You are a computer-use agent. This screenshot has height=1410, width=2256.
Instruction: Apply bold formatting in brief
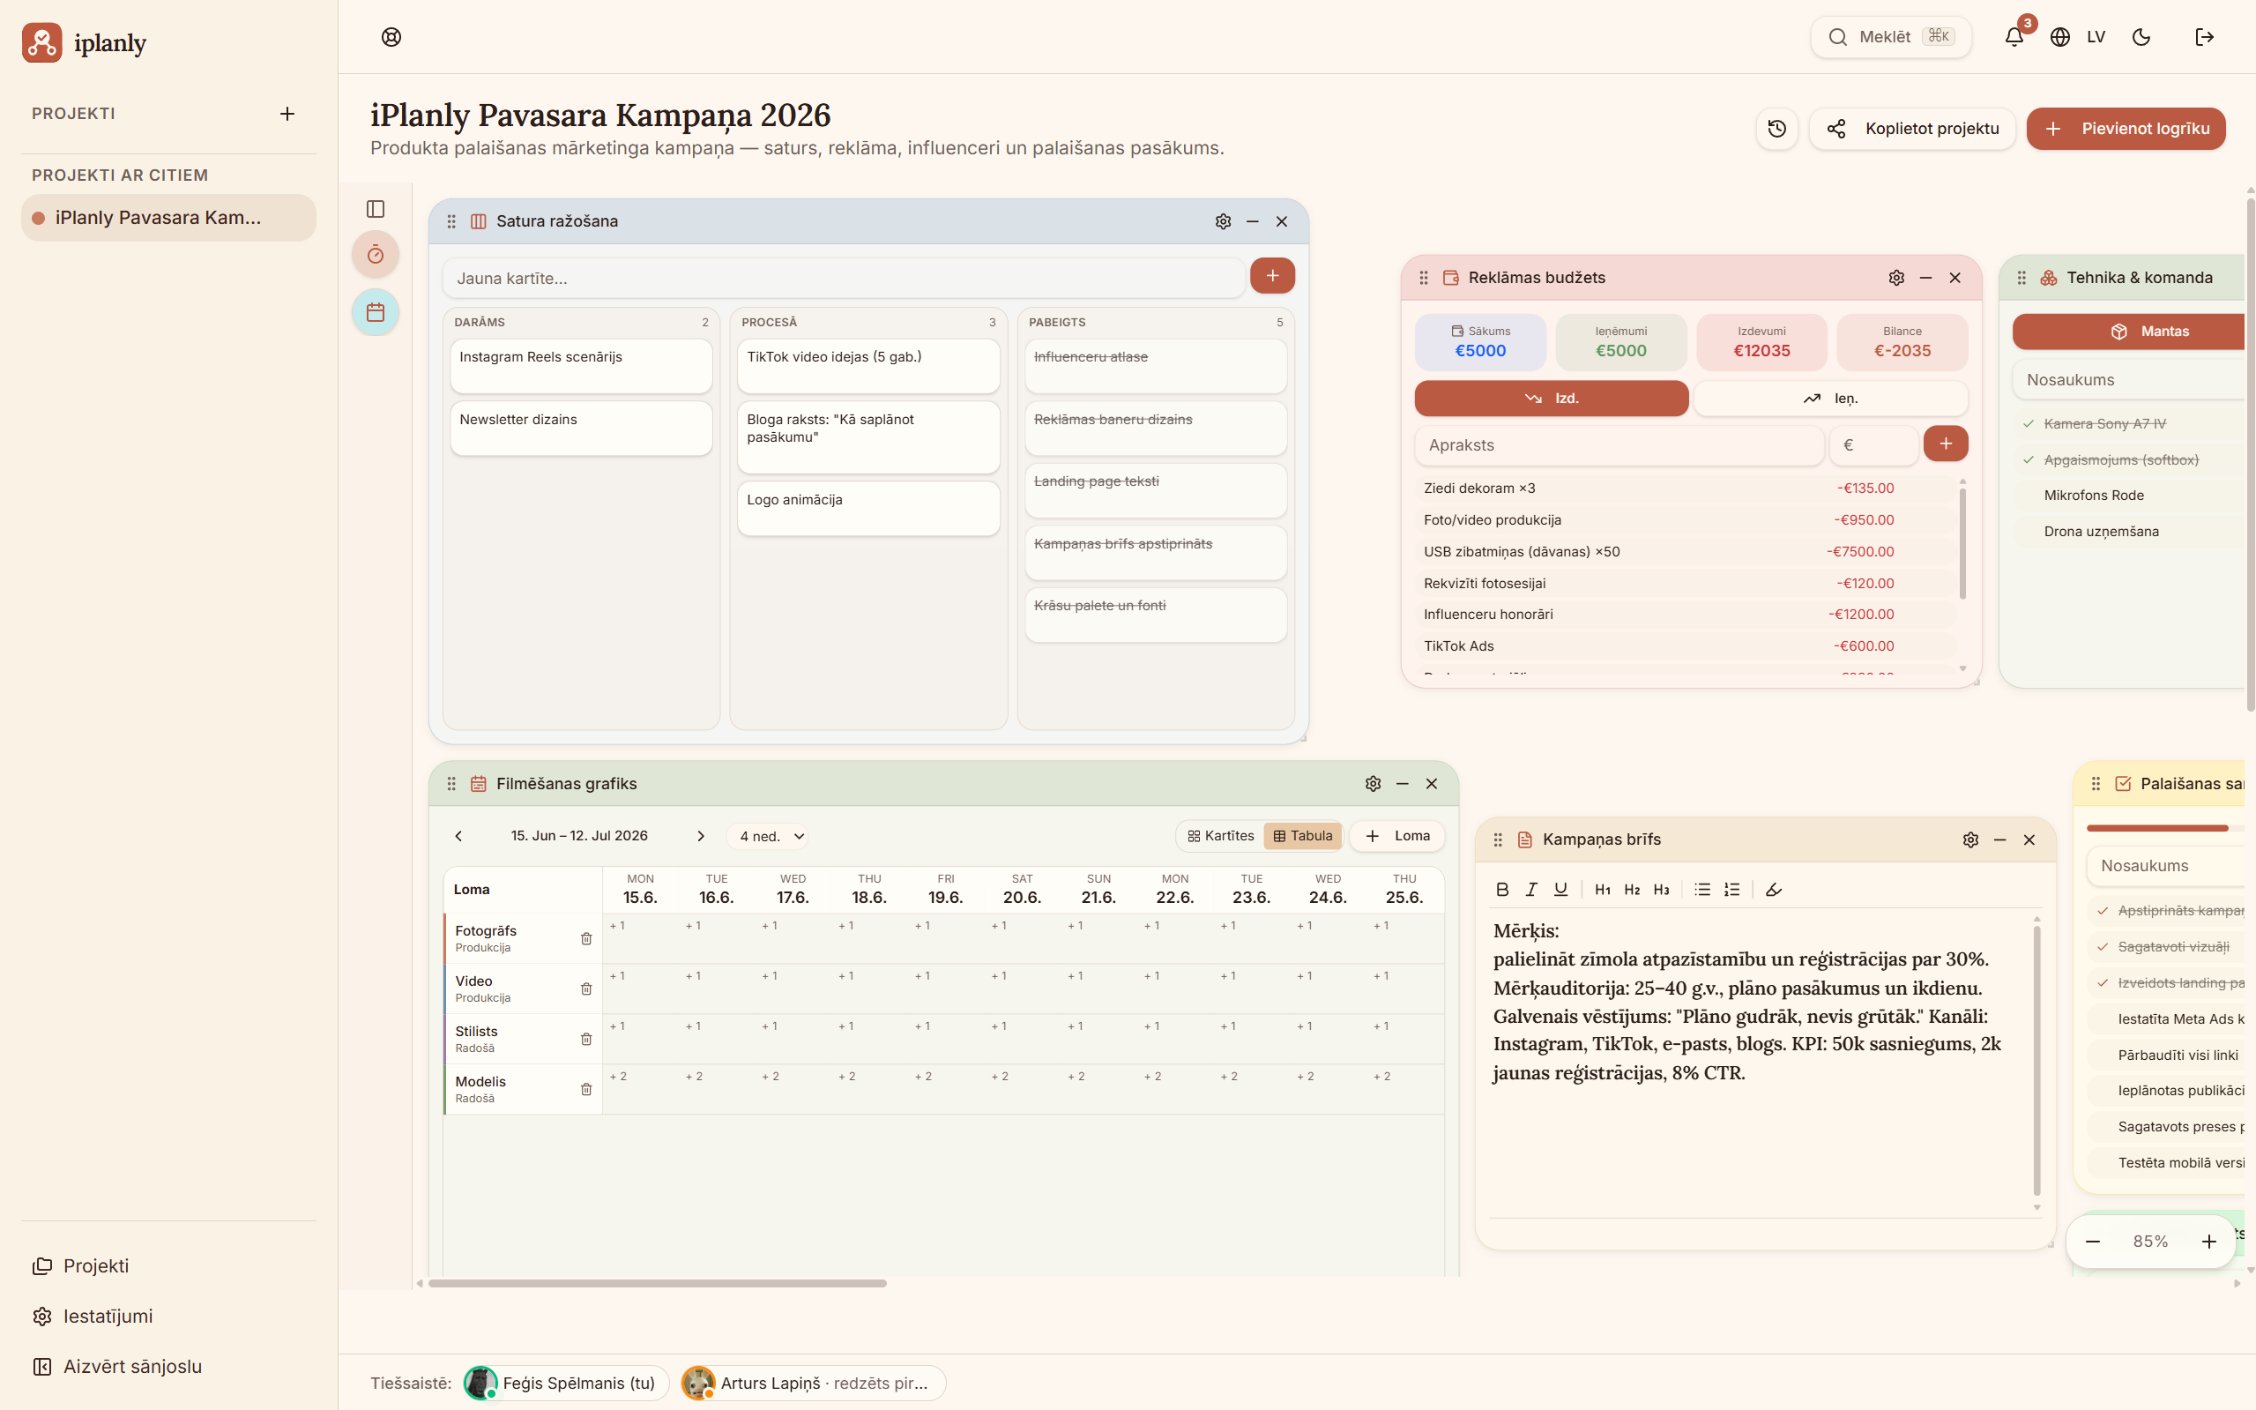point(1502,890)
